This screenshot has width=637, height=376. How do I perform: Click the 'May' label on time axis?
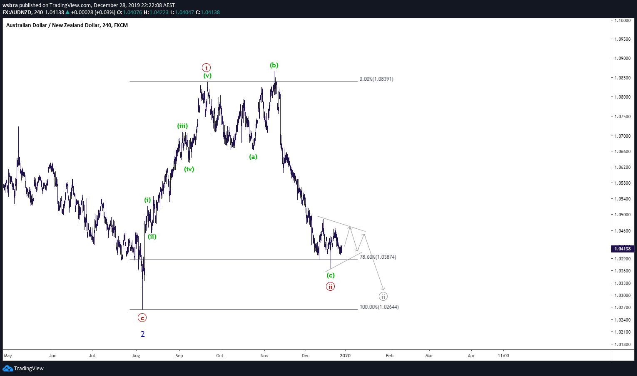click(8, 356)
